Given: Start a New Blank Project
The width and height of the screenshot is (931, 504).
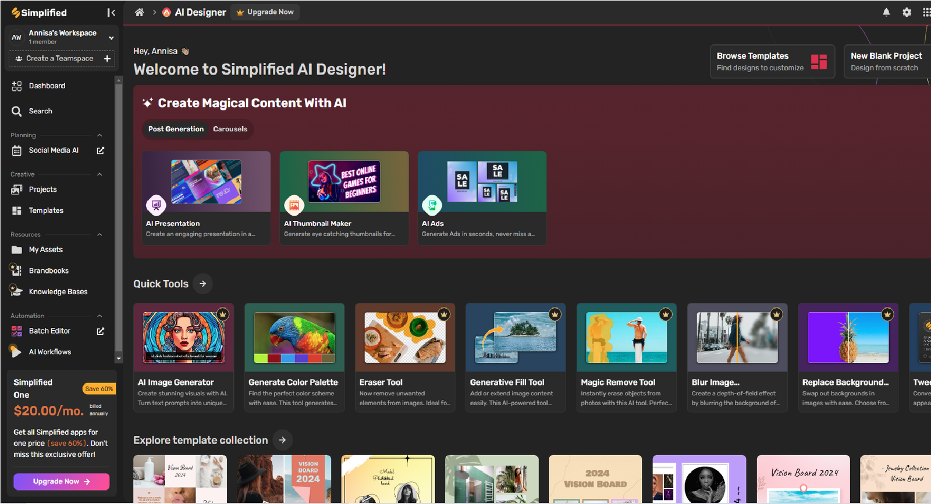Looking at the screenshot, I should coord(887,62).
